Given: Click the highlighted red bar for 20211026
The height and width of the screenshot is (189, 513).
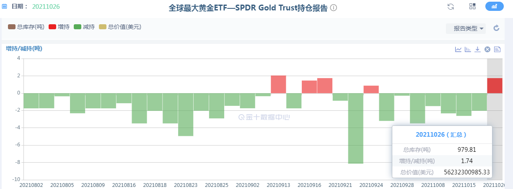Looking at the screenshot, I should click(x=495, y=86).
